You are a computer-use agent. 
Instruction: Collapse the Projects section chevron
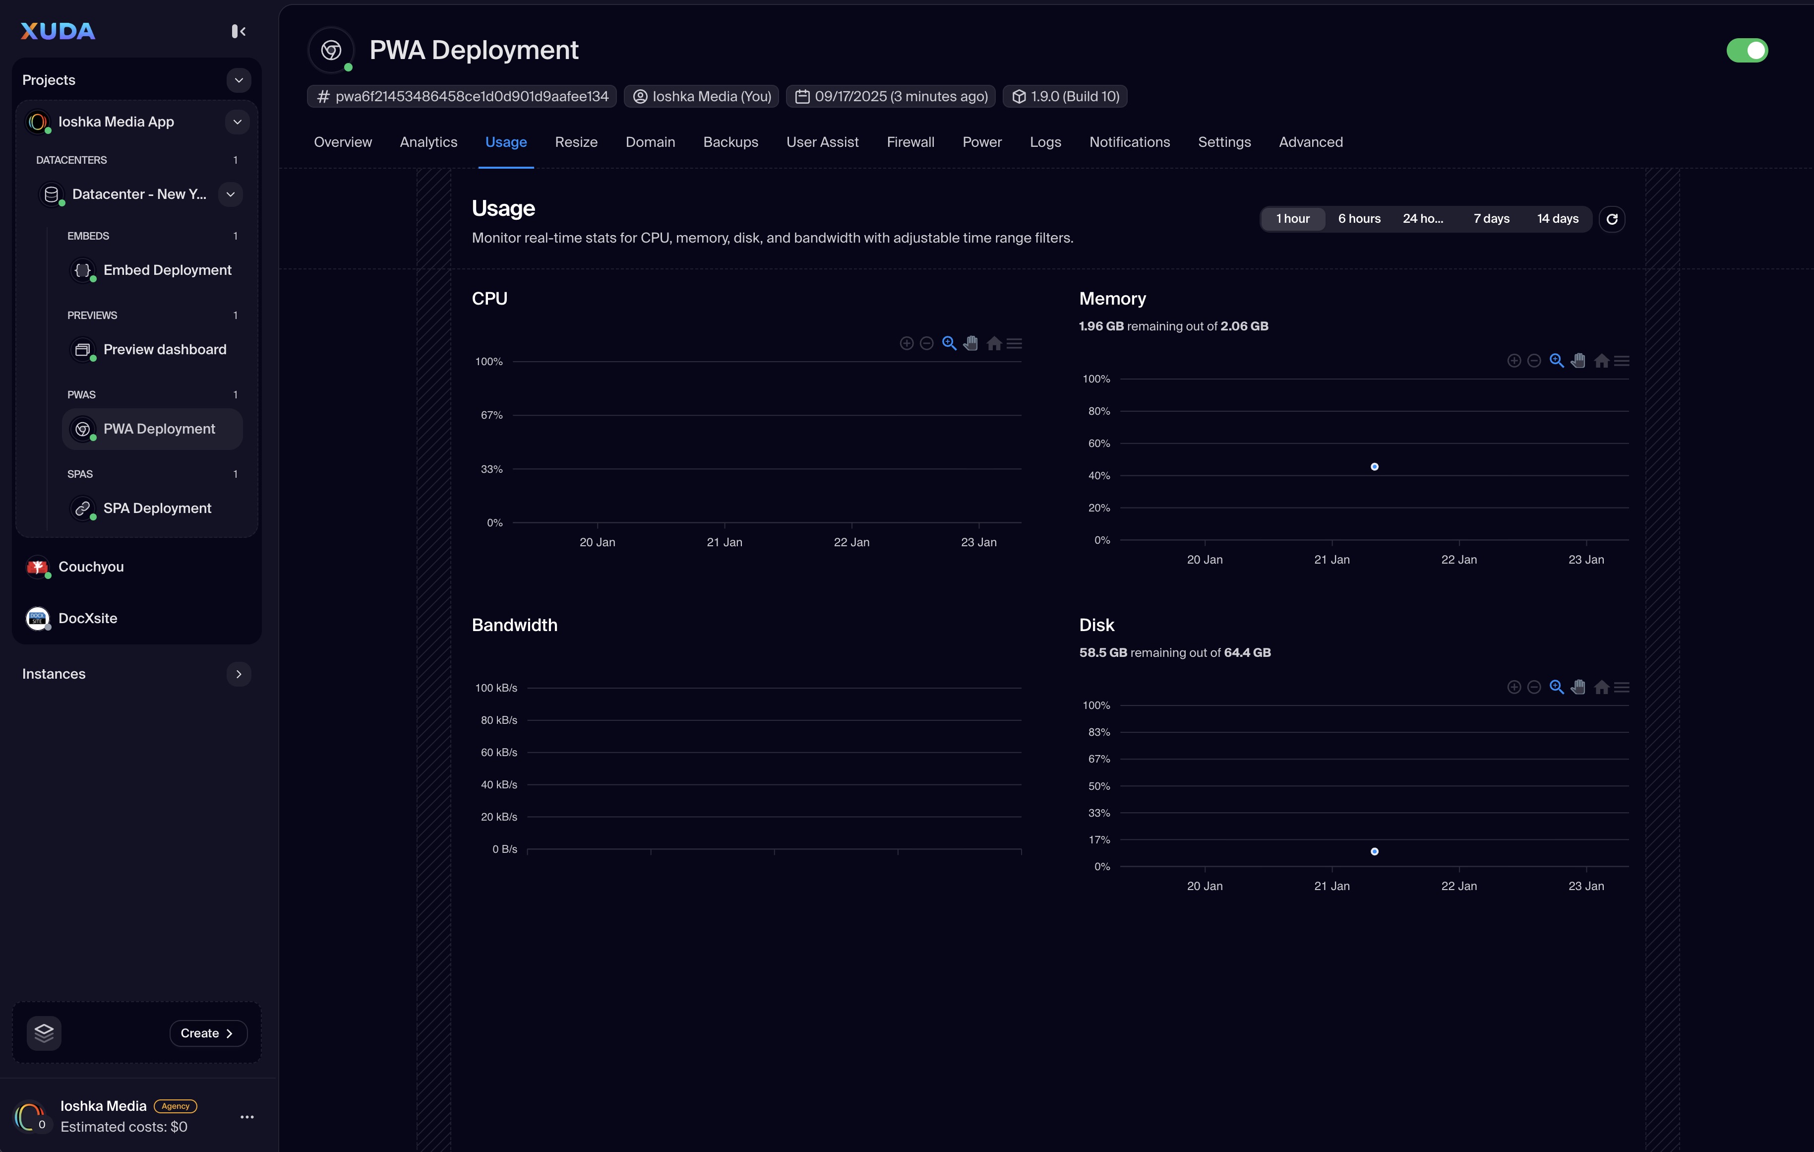(238, 80)
